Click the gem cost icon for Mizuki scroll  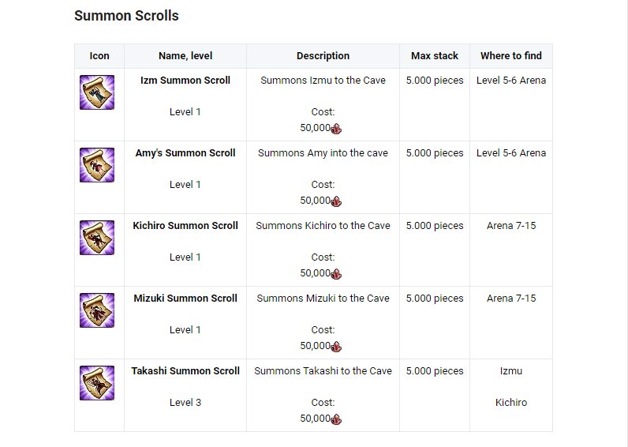pyautogui.click(x=336, y=347)
